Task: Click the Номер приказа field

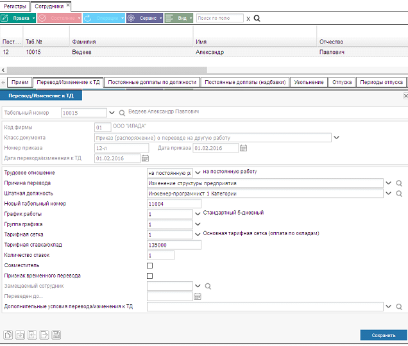Action: [121, 148]
